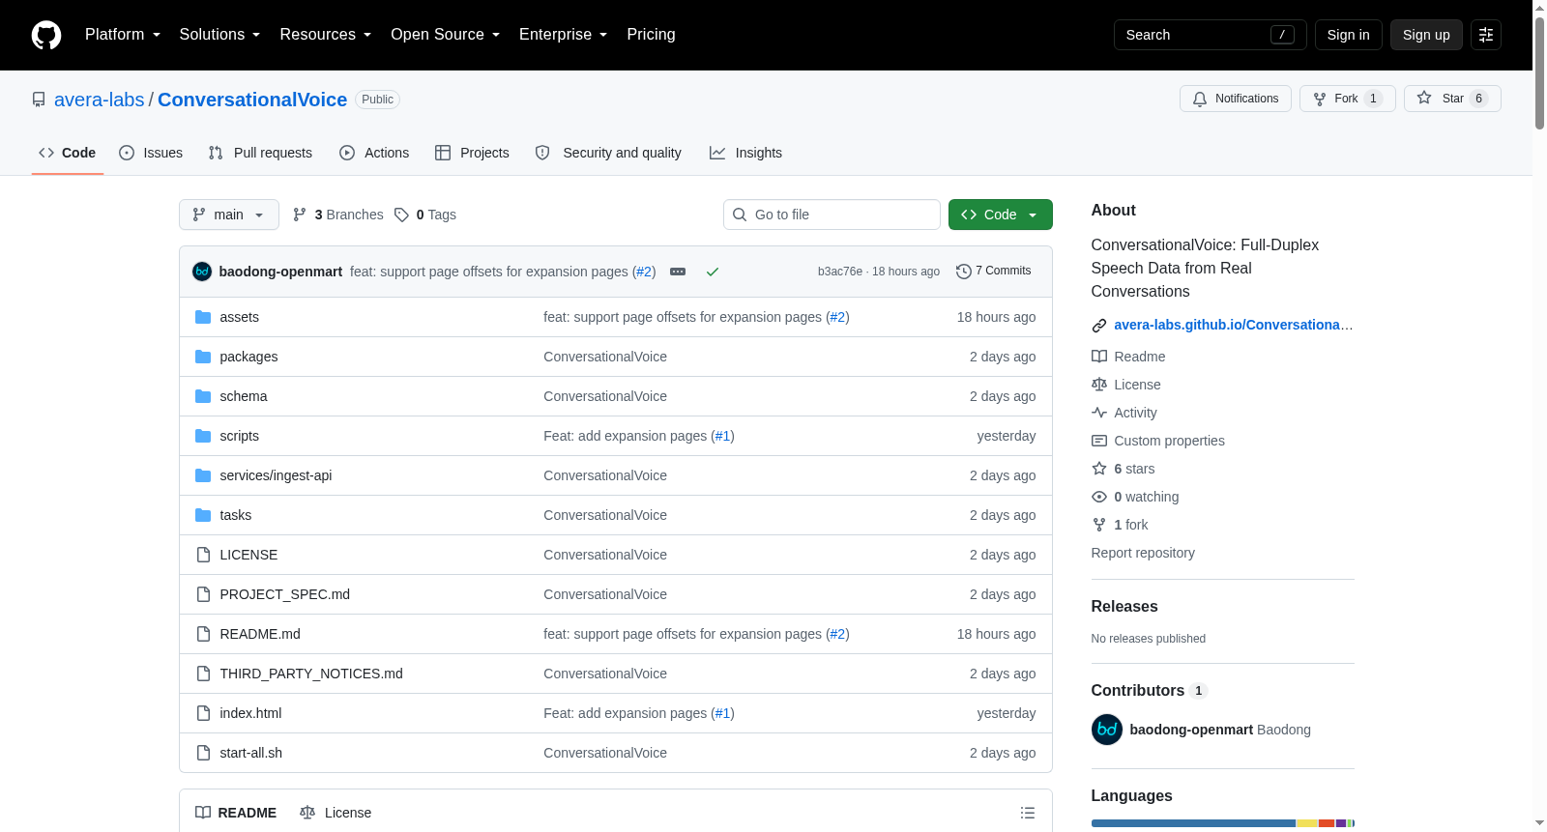Click the schema folder icon
Viewport: 1547px width, 832px height.
203,396
